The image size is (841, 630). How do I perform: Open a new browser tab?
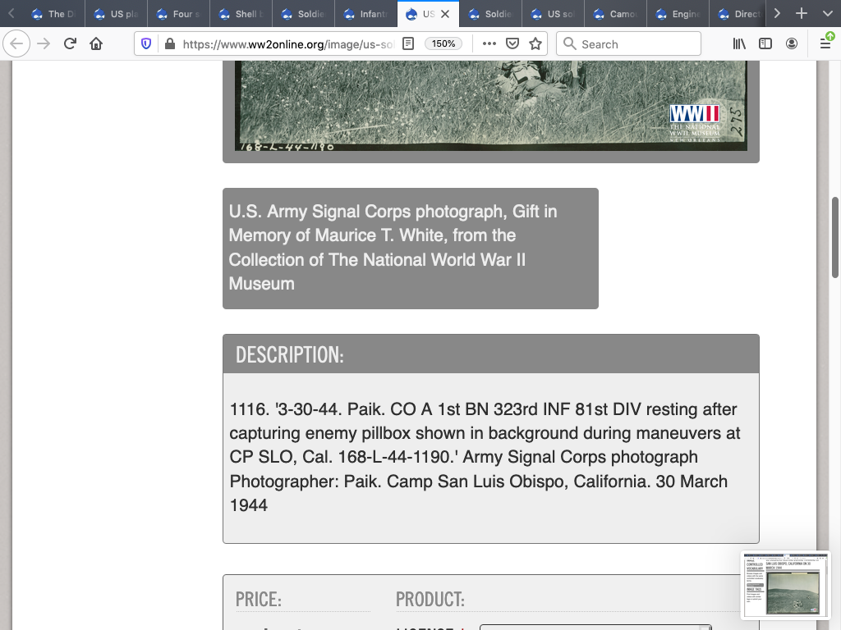pos(802,14)
